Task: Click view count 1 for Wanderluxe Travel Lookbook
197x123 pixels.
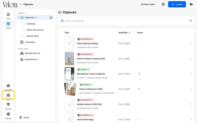Action: click(139, 74)
